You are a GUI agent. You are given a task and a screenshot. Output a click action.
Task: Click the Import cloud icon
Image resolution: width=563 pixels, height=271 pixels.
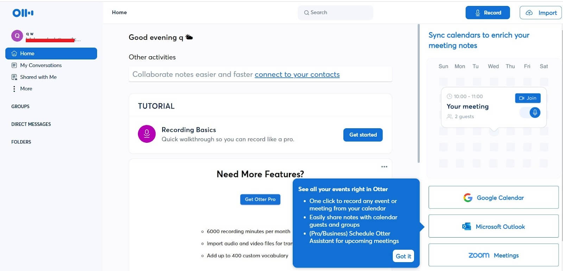pyautogui.click(x=529, y=12)
